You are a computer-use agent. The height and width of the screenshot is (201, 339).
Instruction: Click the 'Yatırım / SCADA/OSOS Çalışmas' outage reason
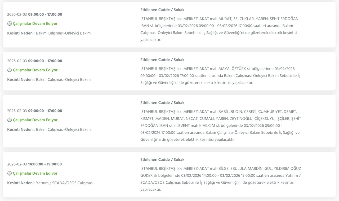click(x=64, y=183)
